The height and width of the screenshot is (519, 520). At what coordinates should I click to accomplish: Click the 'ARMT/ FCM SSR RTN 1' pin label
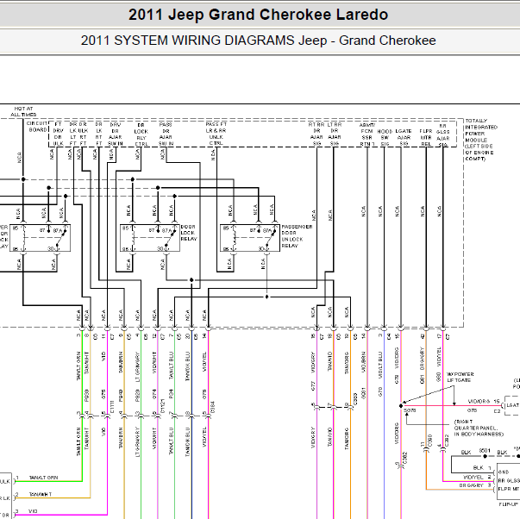point(367,134)
